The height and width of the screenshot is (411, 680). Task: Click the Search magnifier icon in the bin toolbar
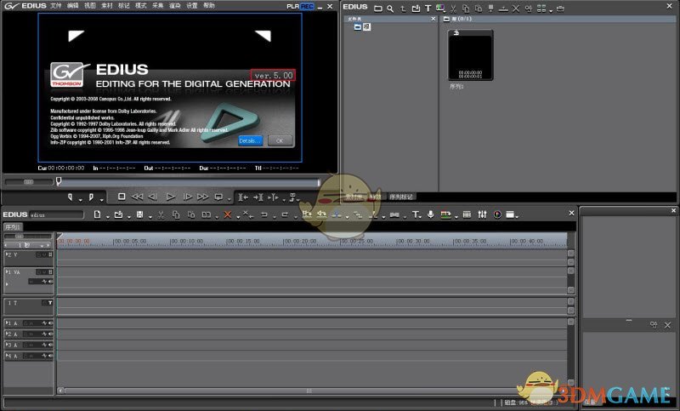[x=390, y=9]
